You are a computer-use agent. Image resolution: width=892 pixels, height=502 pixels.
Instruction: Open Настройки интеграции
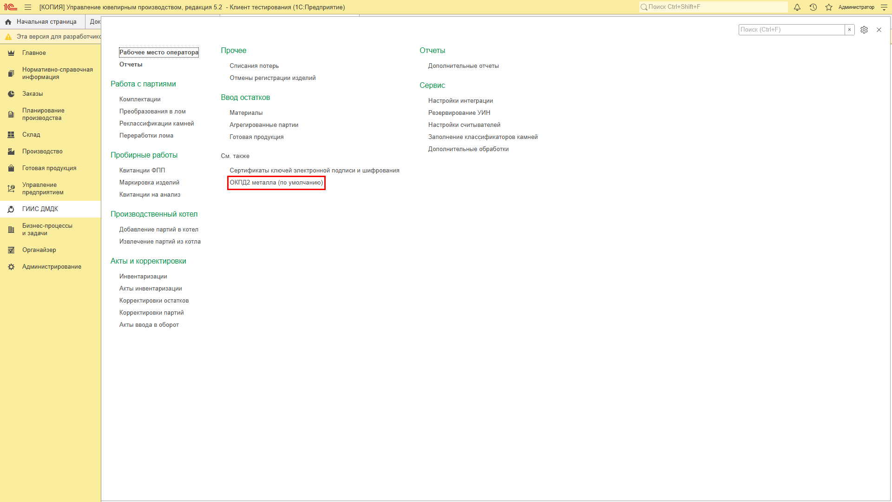460,101
